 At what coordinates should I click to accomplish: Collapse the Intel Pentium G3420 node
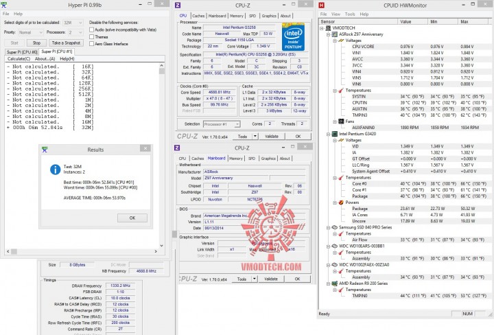328,134
